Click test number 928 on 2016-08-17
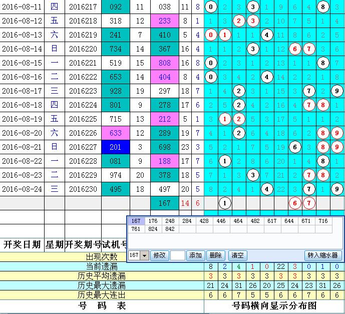 [x=116, y=91]
